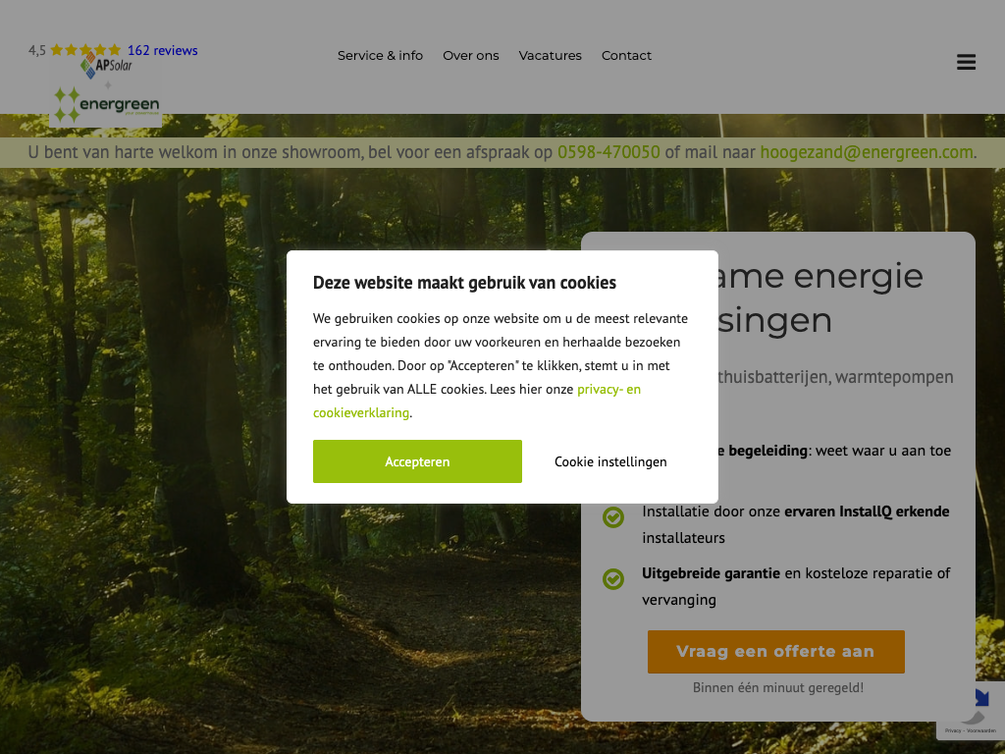Email hoogezand@energreen.com

pos(867,152)
